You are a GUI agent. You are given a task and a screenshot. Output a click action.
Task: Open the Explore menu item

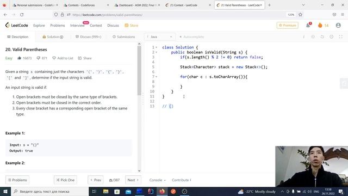pos(39,26)
